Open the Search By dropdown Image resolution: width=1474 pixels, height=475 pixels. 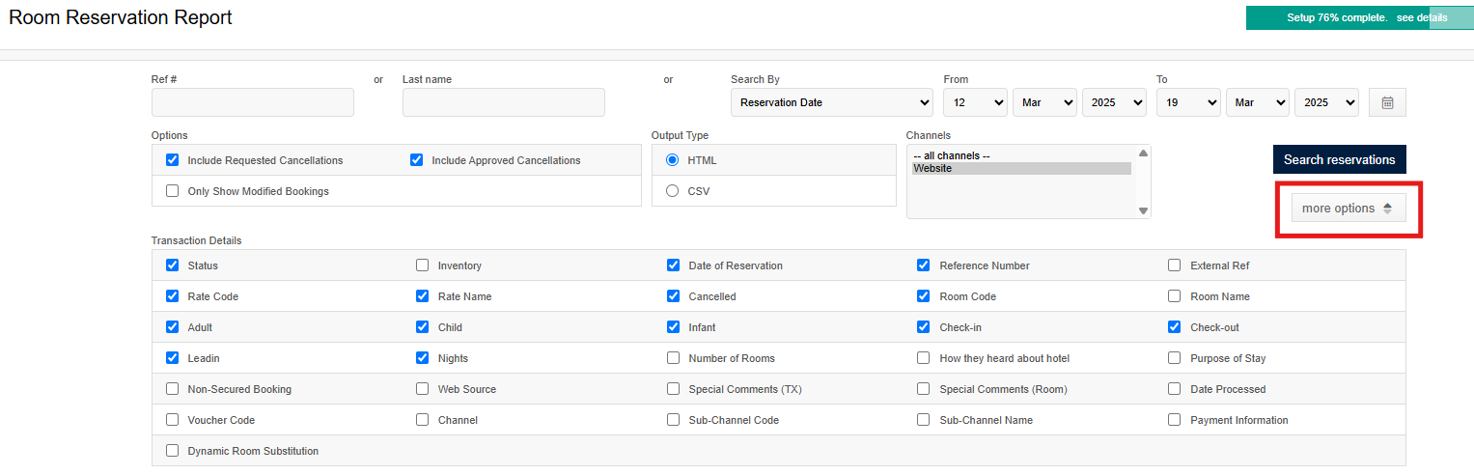[832, 102]
